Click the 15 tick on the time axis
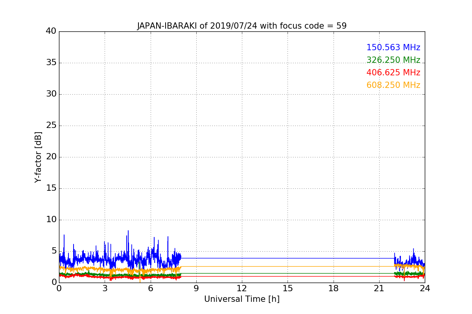 coord(288,288)
